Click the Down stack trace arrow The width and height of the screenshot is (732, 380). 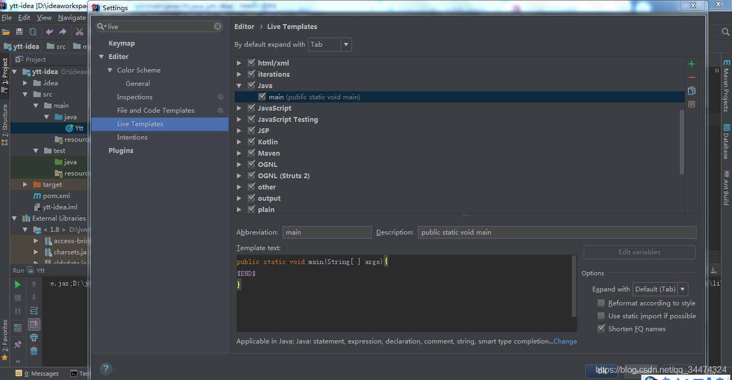point(34,297)
